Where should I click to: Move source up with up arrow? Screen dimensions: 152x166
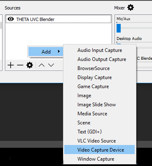pos(42,65)
